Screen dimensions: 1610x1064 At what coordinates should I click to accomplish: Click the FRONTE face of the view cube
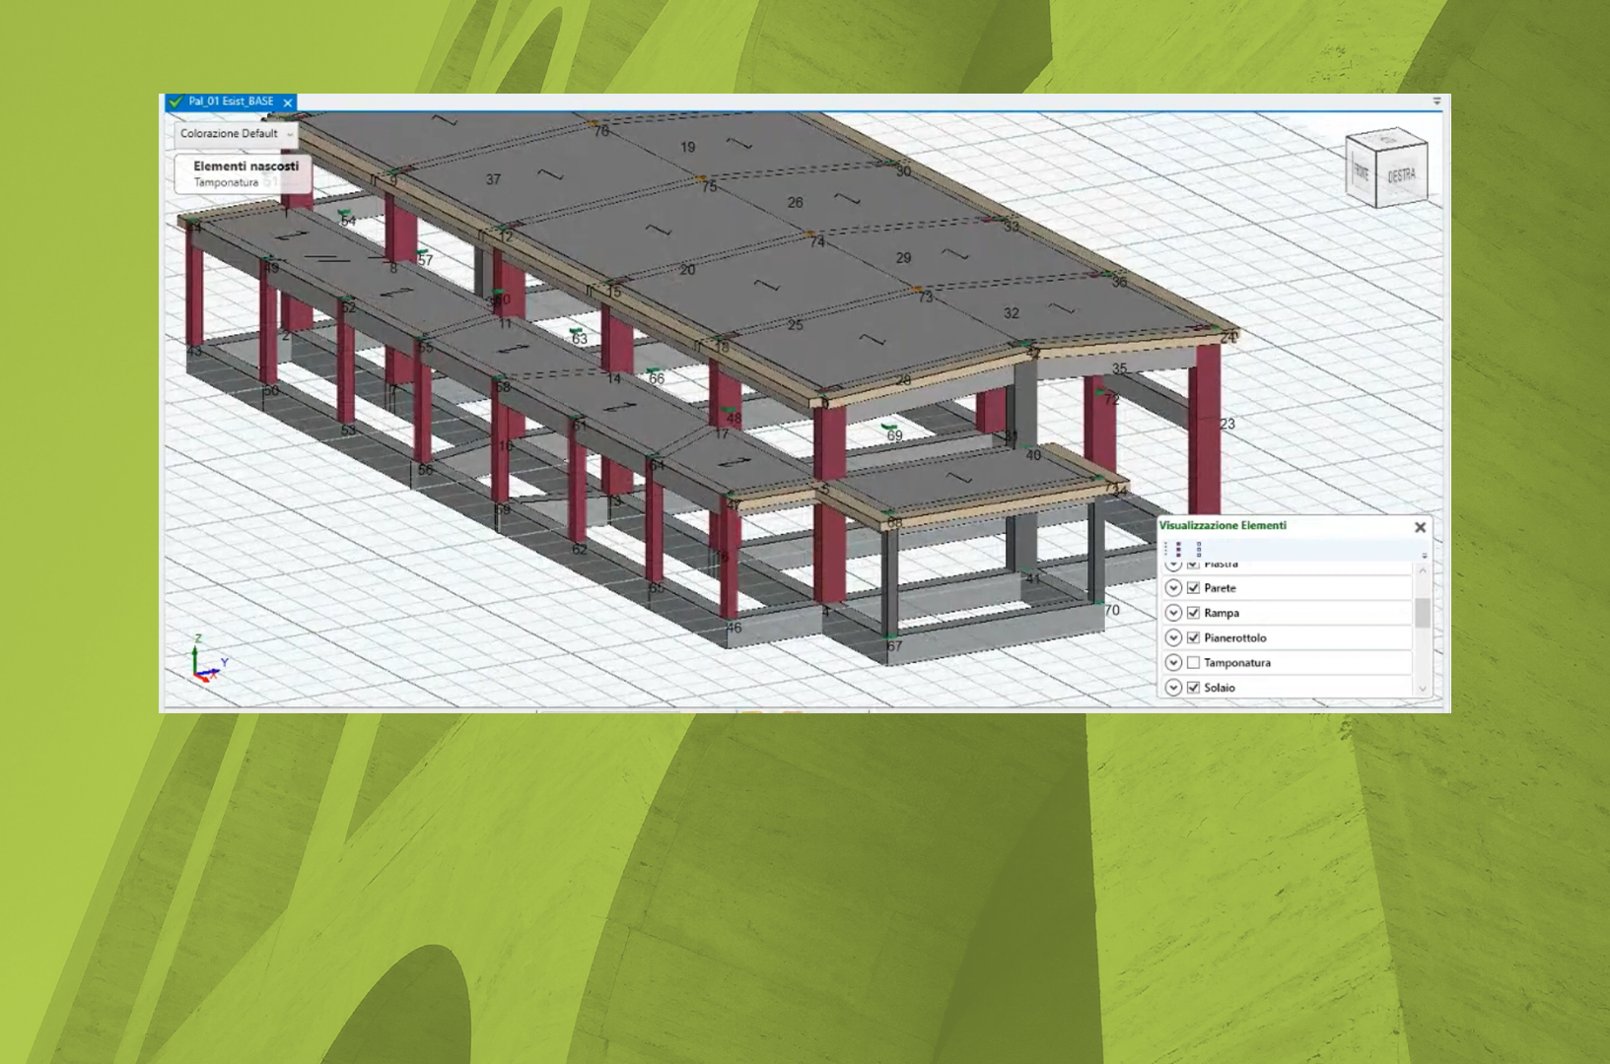(1361, 173)
